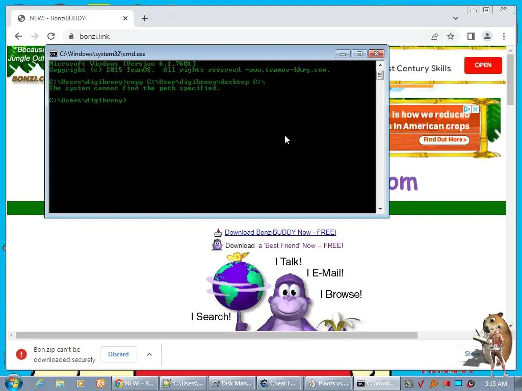522x391 pixels.
Task: Click the cmd scrollbar down arrow
Action: (380, 209)
